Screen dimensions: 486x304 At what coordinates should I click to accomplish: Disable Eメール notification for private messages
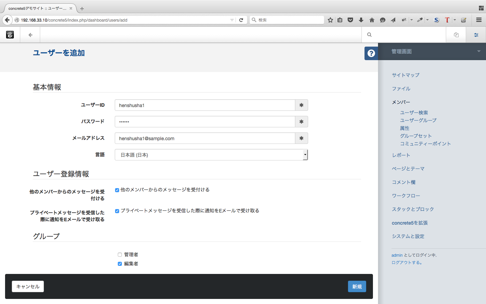(x=117, y=211)
